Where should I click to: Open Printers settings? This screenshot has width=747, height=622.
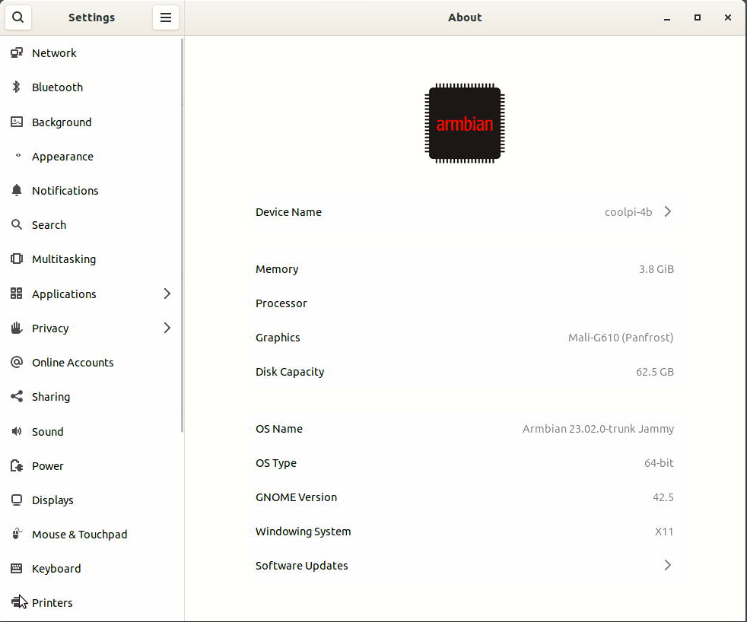coord(91,602)
